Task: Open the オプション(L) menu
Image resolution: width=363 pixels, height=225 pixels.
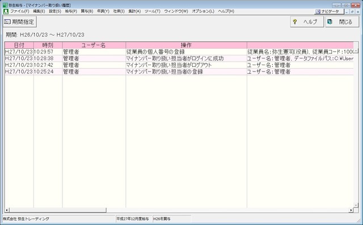Action: click(203, 11)
